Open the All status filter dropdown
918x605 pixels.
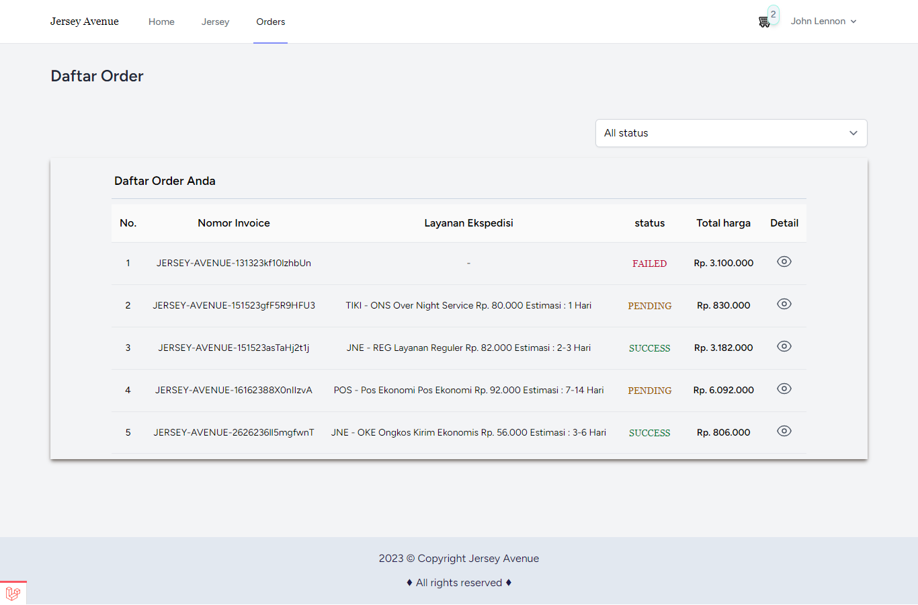pos(731,133)
